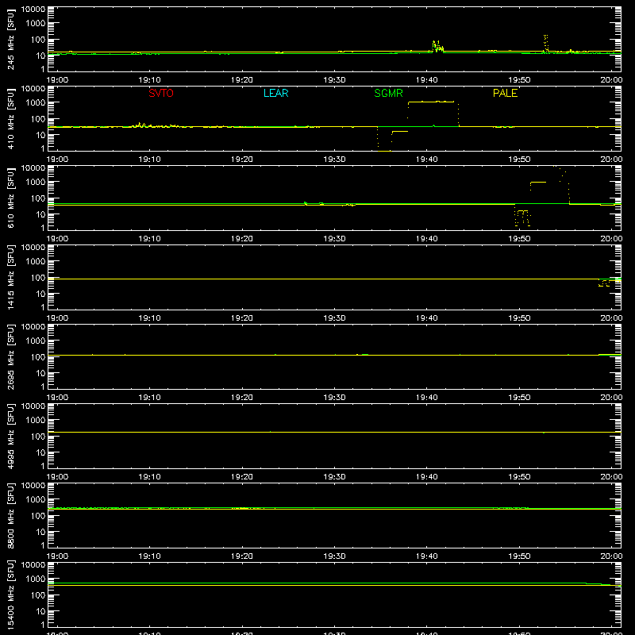Click 19:40 time label under 245 MHz panel
The image size is (635, 635).
coord(426,80)
